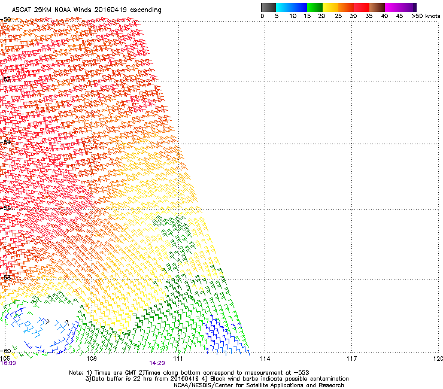Click the "25" legend scale label
This screenshot has height=389, width=443.
tap(338, 16)
